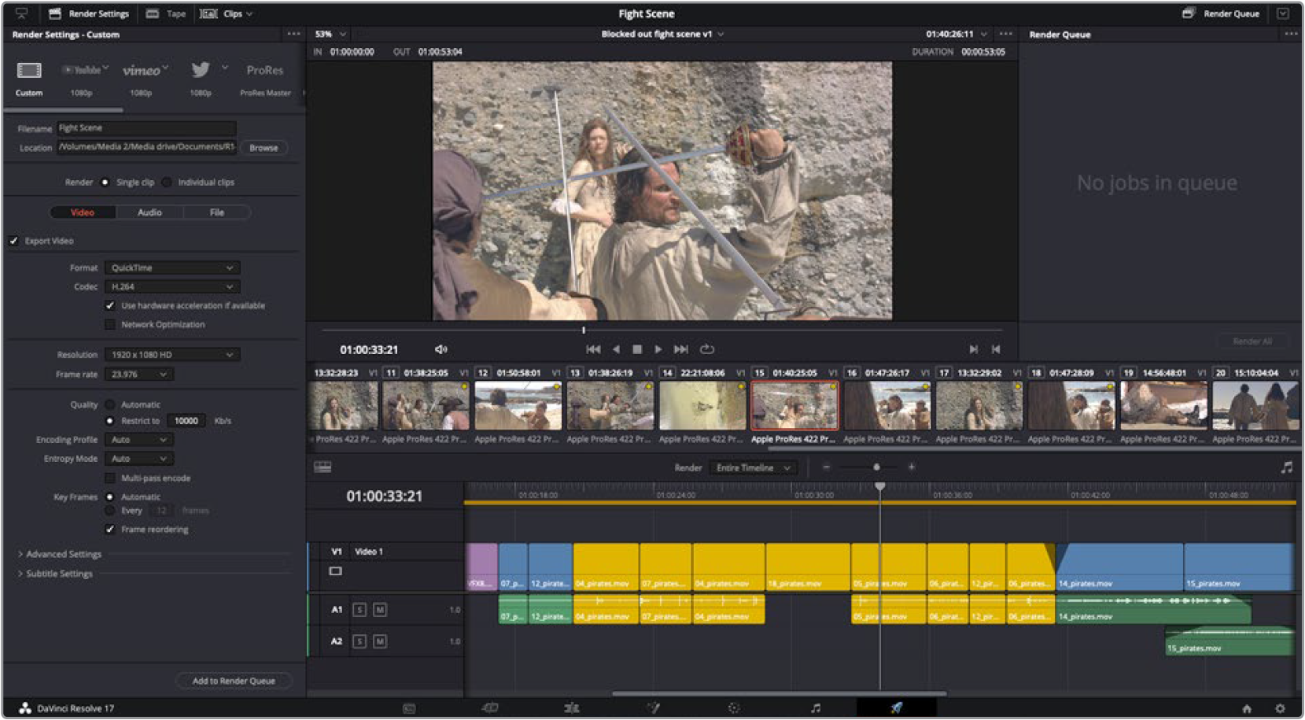
Task: Jump to first frame in viewer
Action: [x=593, y=349]
